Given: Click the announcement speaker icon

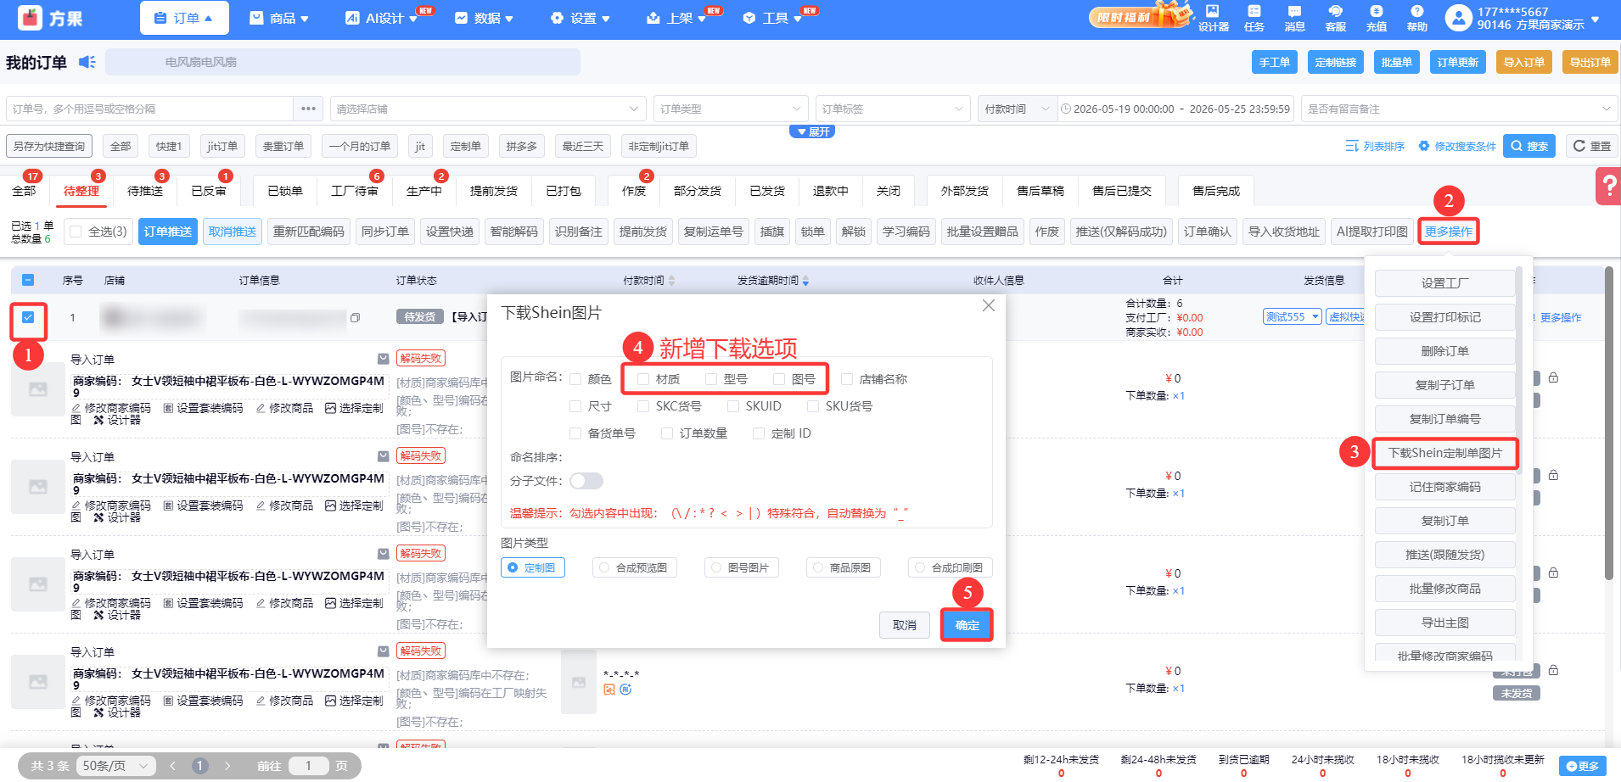Looking at the screenshot, I should [x=87, y=62].
